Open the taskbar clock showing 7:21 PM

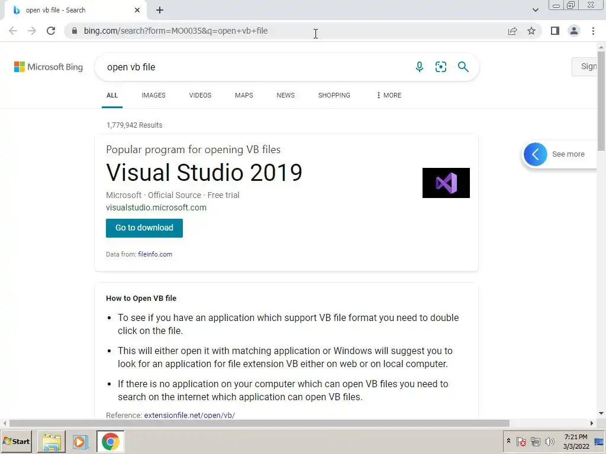(576, 441)
